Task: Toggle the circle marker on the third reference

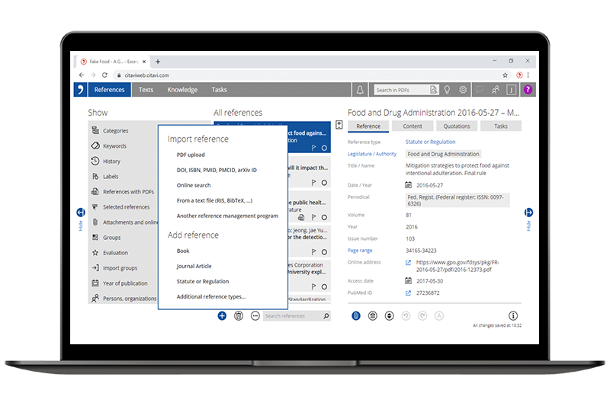Action: tap(324, 217)
